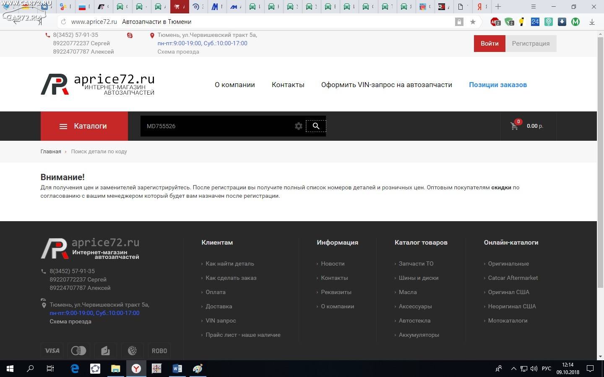
Task: Open Реквизиты footer link
Action: [x=336, y=292]
